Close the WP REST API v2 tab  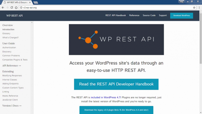(30, 2)
